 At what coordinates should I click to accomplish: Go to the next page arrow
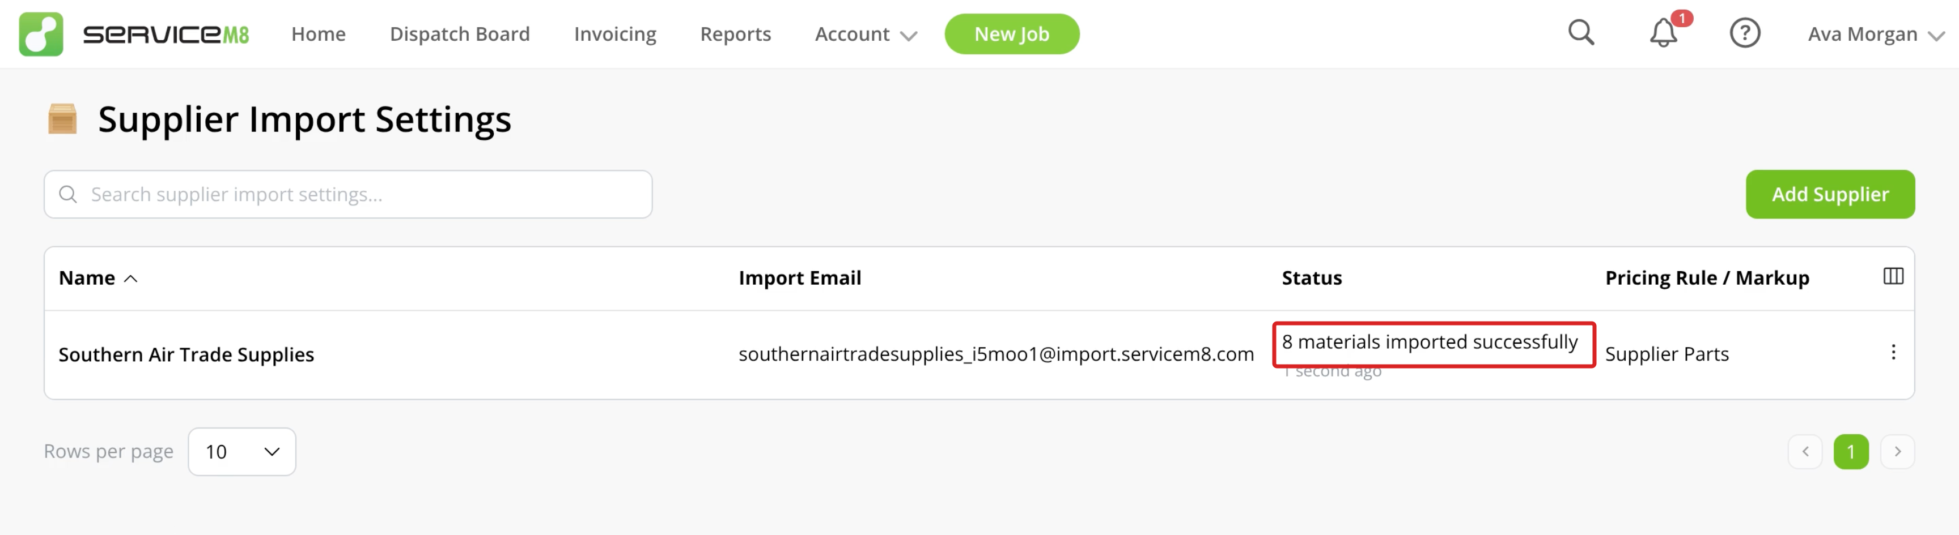coord(1897,451)
